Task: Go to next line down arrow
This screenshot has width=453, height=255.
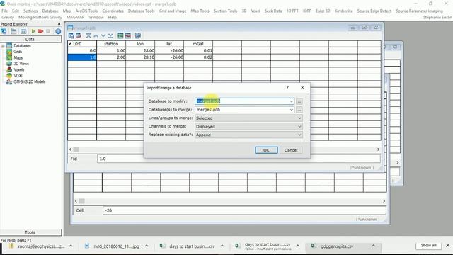Action: click(x=103, y=35)
